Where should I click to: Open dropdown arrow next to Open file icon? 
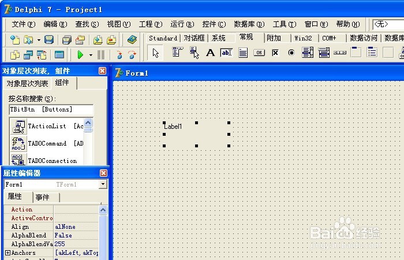click(x=39, y=40)
